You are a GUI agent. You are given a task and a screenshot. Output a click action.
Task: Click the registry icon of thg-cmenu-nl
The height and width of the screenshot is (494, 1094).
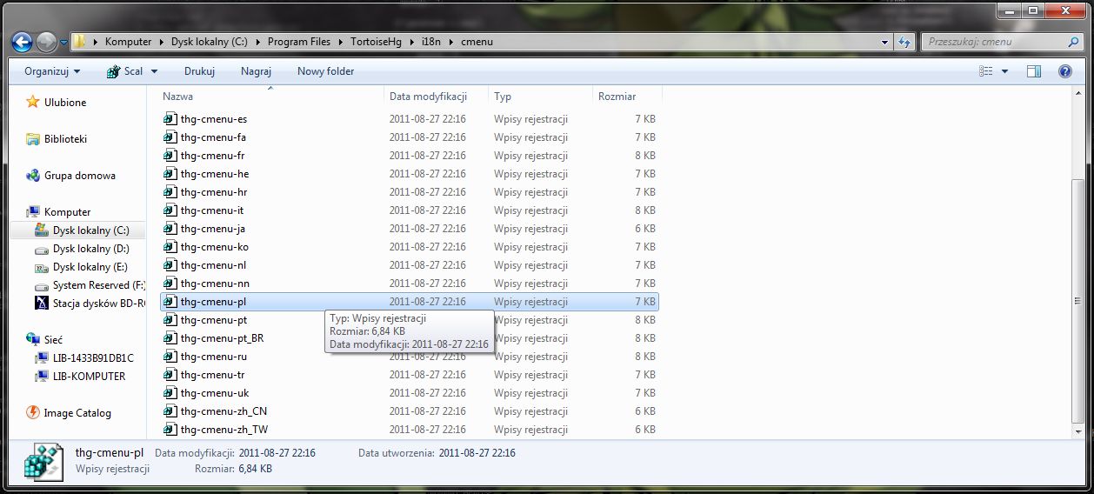point(170,265)
